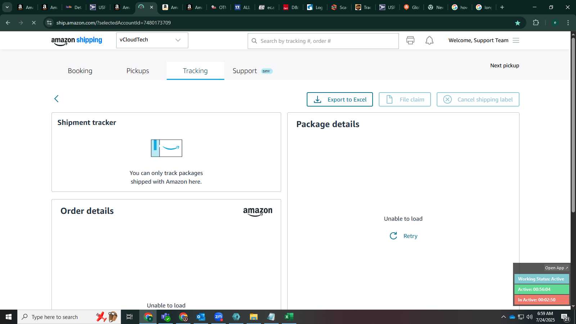Click the Next pickup label
576x324 pixels.
click(x=505, y=66)
